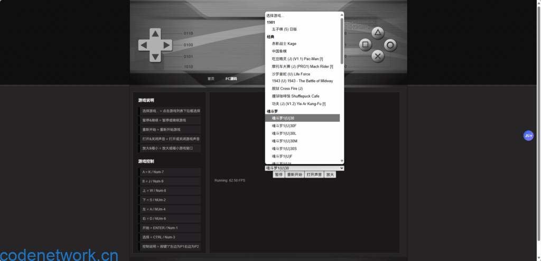This screenshot has height=261, width=541.
Task: Click the 左 = A / NUm-4 row
Action: tap(170, 209)
